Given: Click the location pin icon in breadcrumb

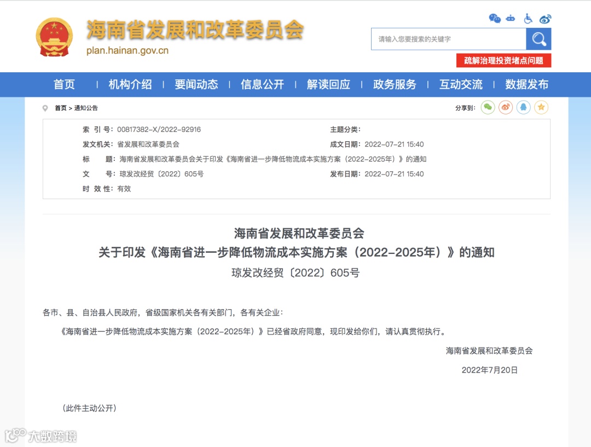Looking at the screenshot, I should click(45, 108).
